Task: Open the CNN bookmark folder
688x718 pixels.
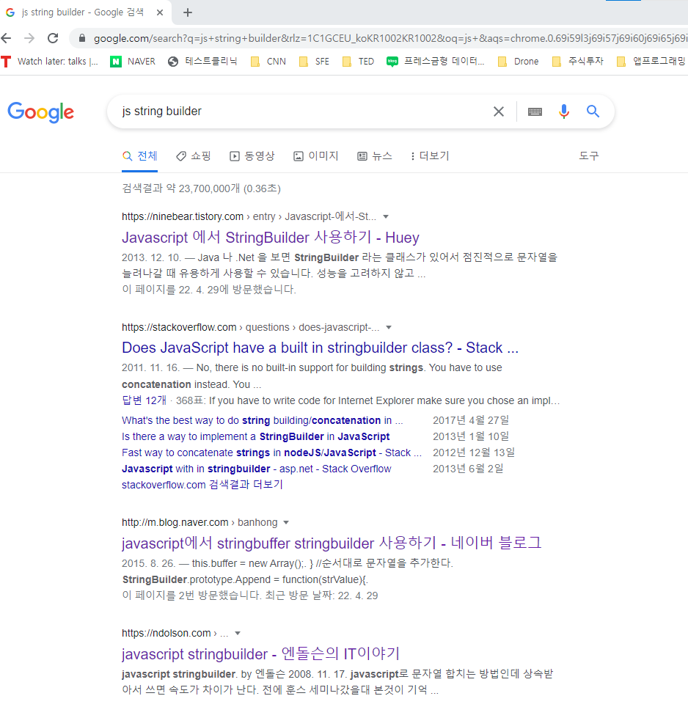Action: [268, 62]
